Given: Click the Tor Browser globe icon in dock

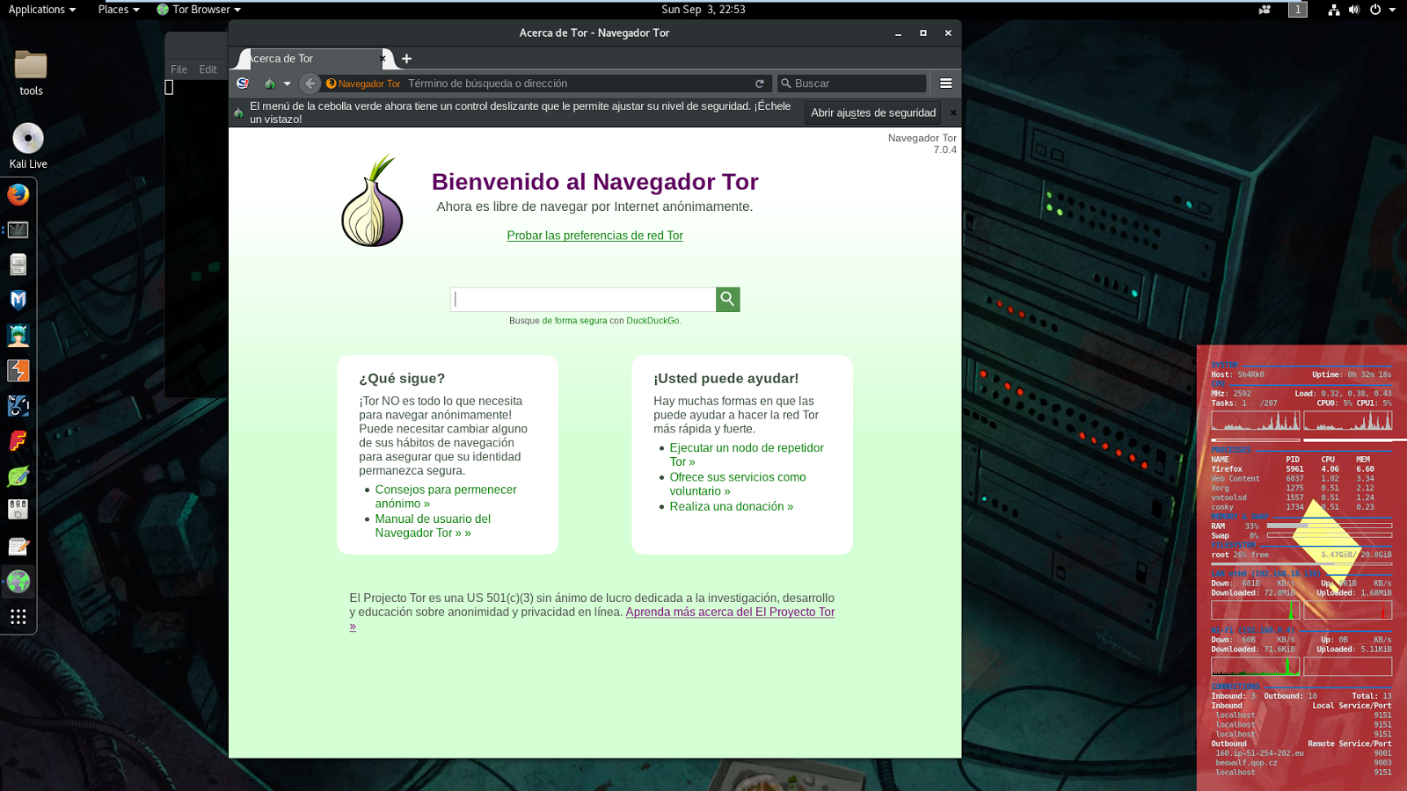Looking at the screenshot, I should pyautogui.click(x=18, y=581).
